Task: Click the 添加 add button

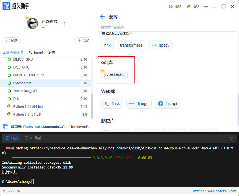Action: tap(83, 41)
